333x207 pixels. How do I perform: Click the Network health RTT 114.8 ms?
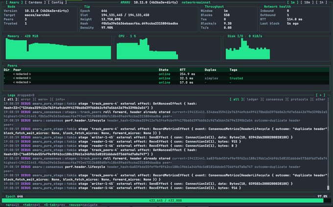[295, 19]
